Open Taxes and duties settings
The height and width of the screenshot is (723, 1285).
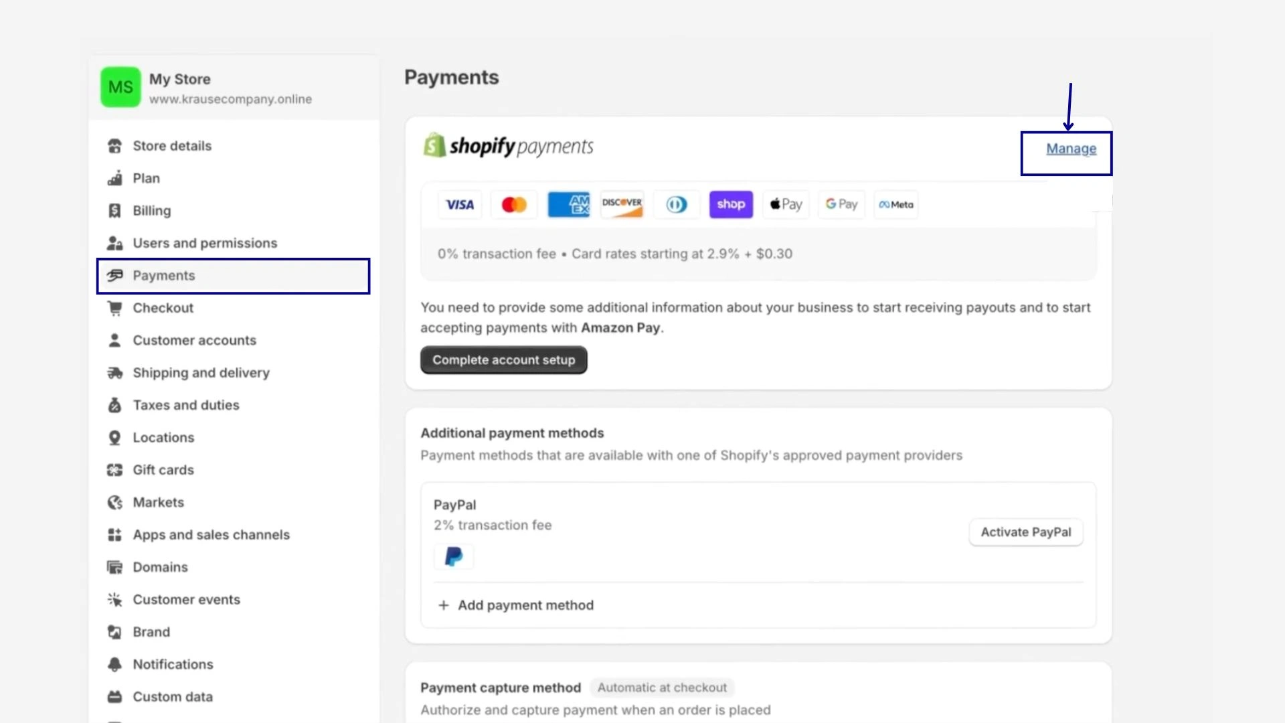[x=186, y=405]
